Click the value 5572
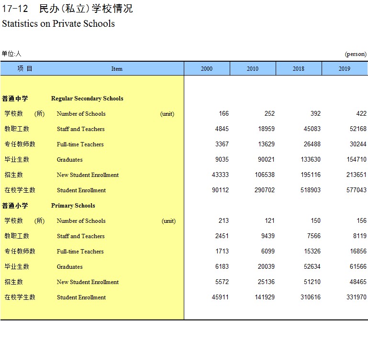Screen dimensions: 368x351 (222, 282)
